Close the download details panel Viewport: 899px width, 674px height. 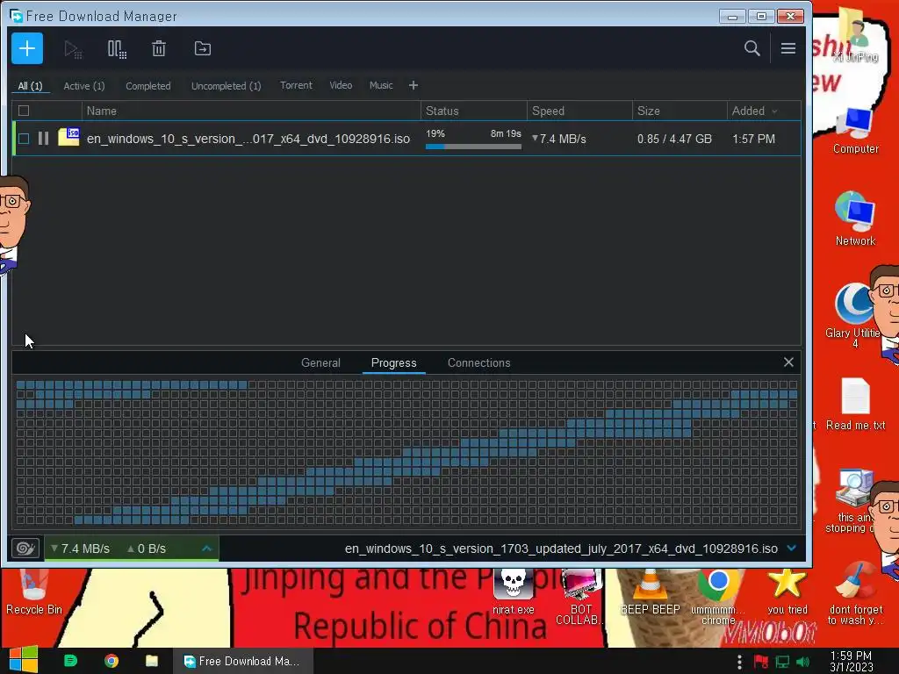788,362
